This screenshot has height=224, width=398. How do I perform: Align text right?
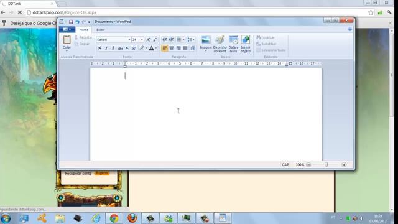click(178, 48)
